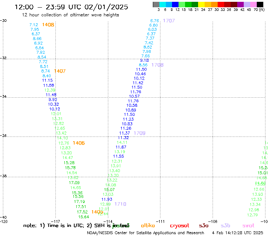Click the wave height value 11.15
268x236 pixels.
[x=47, y=80]
